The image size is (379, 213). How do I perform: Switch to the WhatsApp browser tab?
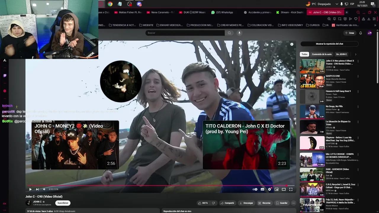[x=222, y=12]
